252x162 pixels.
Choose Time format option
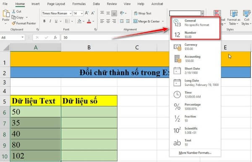[x=195, y=94]
